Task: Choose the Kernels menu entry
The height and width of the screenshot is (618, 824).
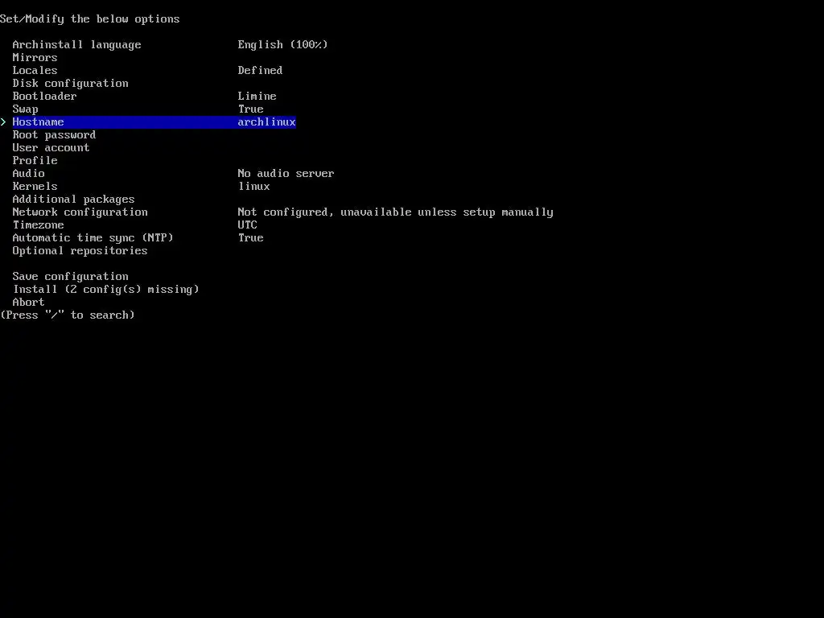Action: pos(35,186)
